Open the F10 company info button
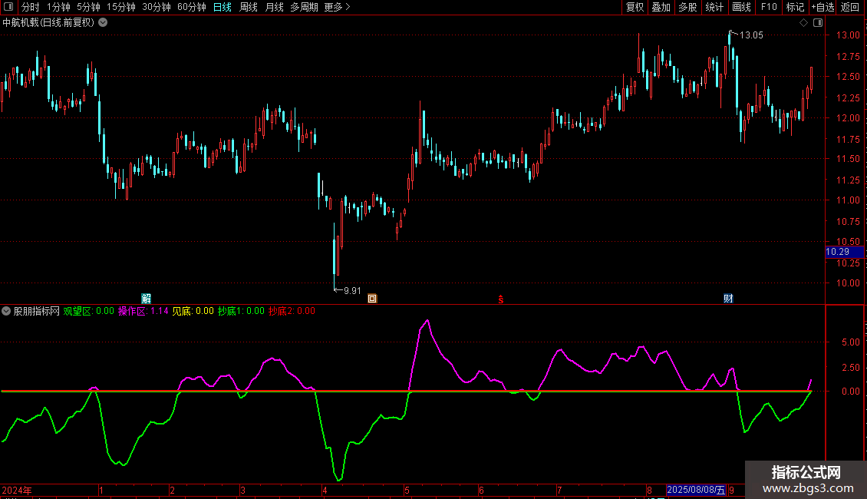 [x=768, y=8]
